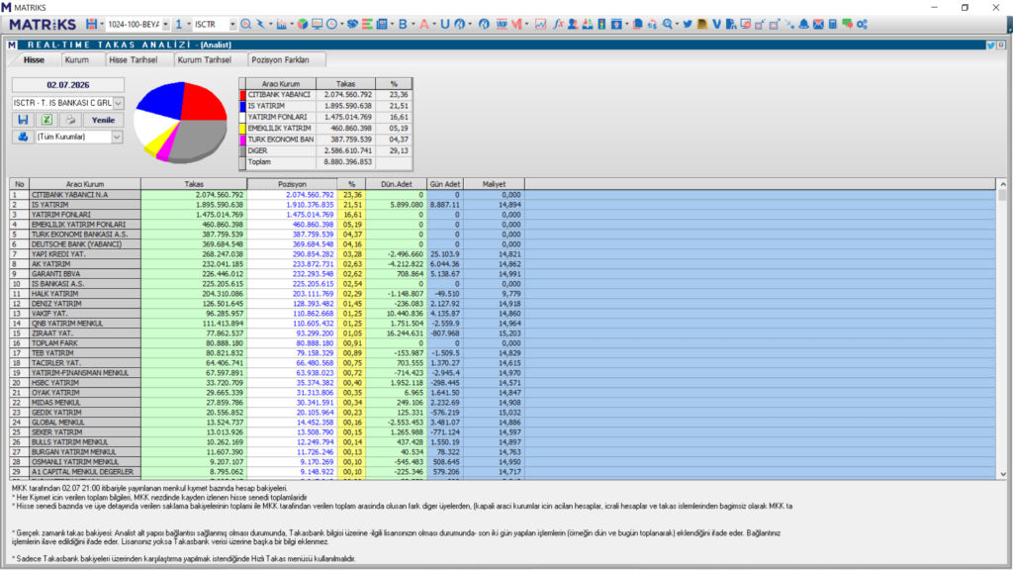Open the envelope mail icon in toolbar
1013x570 pixels.
pyautogui.click(x=818, y=24)
